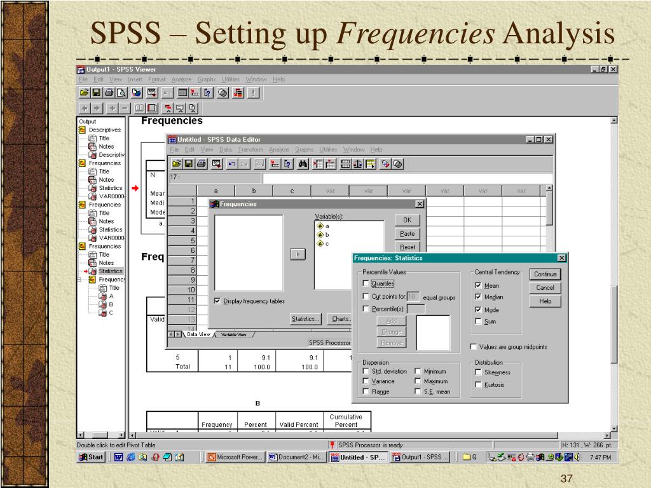Tick the Kurtosis checkbox
Viewport: 651px width, 488px height.
[x=478, y=384]
